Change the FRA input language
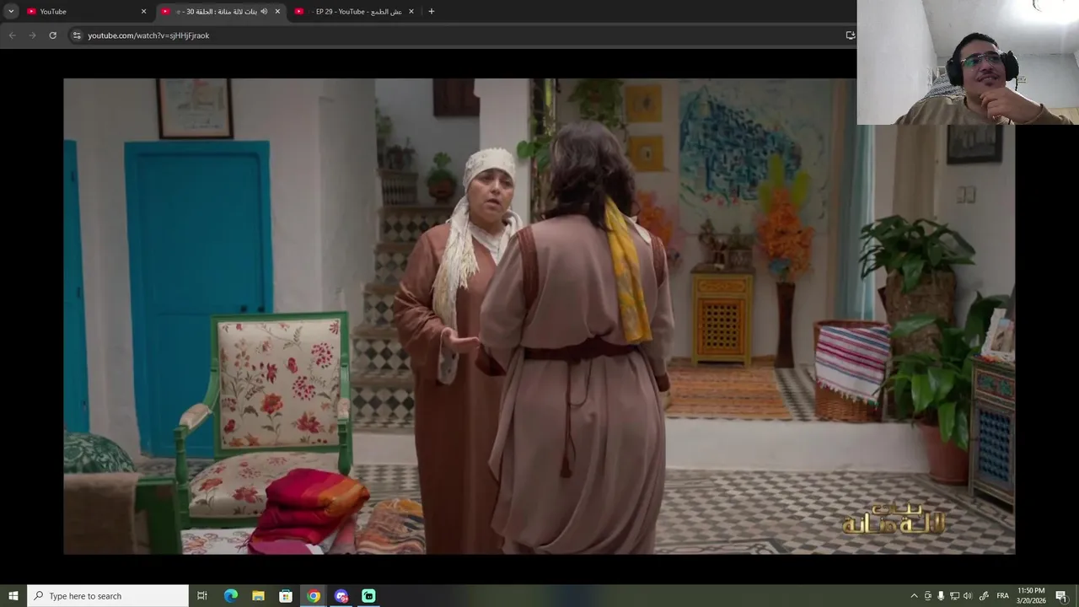This screenshot has width=1079, height=607. 1002,596
